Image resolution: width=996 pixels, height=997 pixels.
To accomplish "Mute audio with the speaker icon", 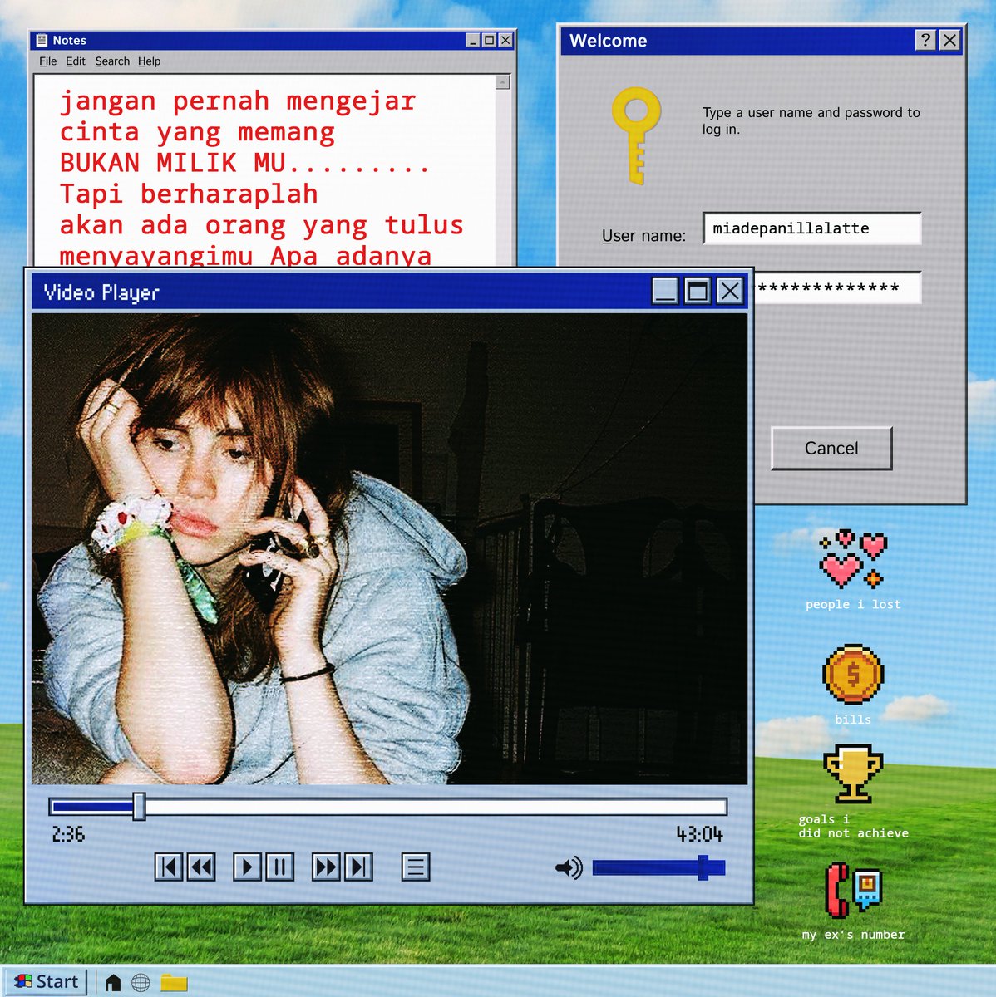I will click(569, 868).
